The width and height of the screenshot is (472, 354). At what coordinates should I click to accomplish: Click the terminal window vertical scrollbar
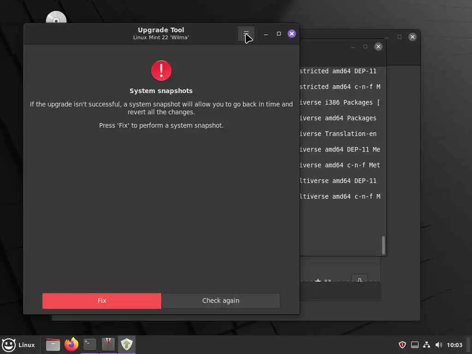(x=383, y=245)
